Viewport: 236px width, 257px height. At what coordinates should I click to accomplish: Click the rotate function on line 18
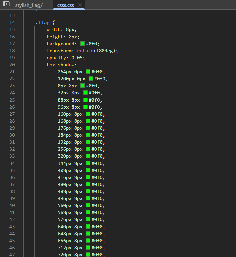(85, 51)
